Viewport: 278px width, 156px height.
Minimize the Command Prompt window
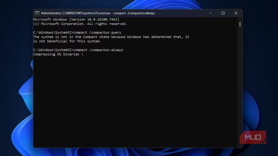(x=210, y=13)
